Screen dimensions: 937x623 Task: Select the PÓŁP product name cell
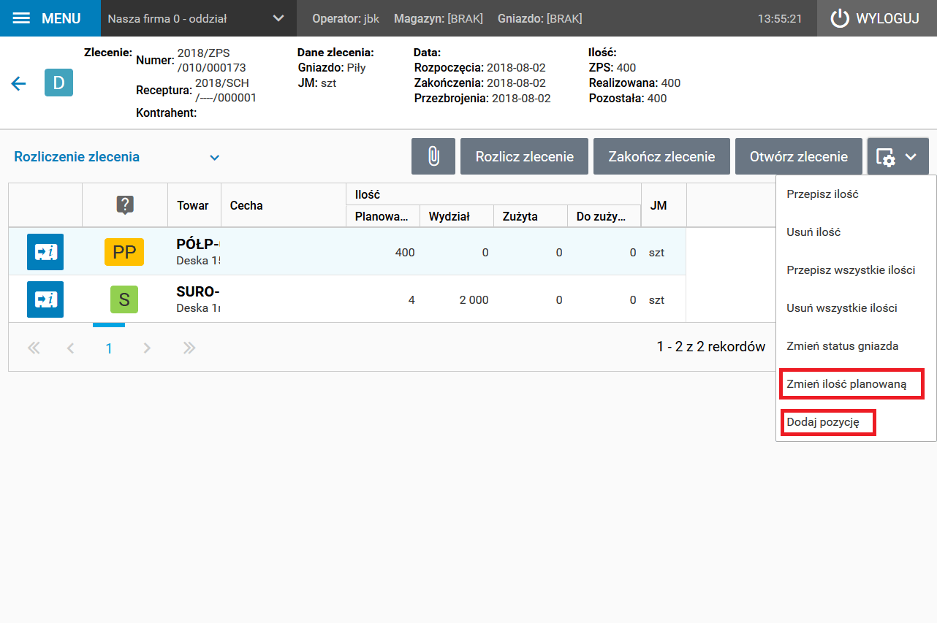(x=194, y=252)
